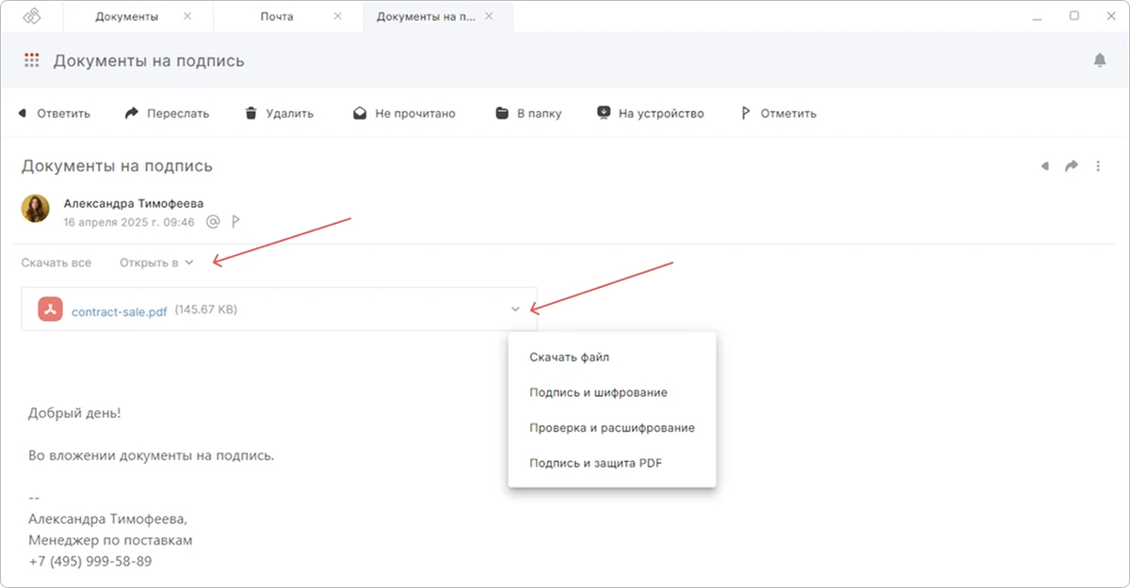Open the contract-sale.pdf attachment link
The height and width of the screenshot is (588, 1130).
[120, 311]
